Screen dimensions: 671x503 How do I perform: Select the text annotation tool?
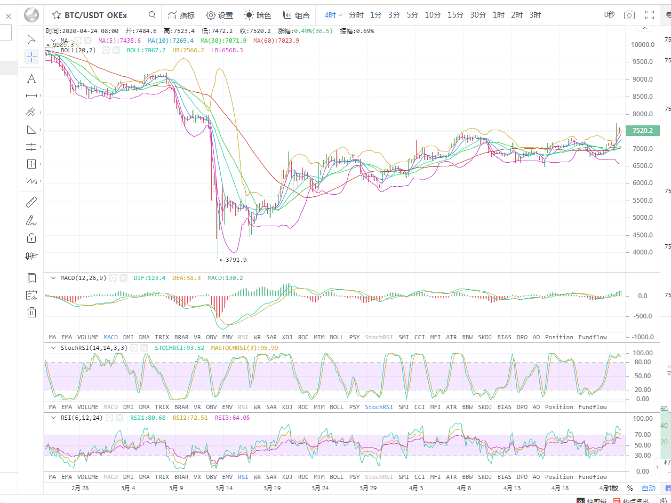tap(31, 79)
